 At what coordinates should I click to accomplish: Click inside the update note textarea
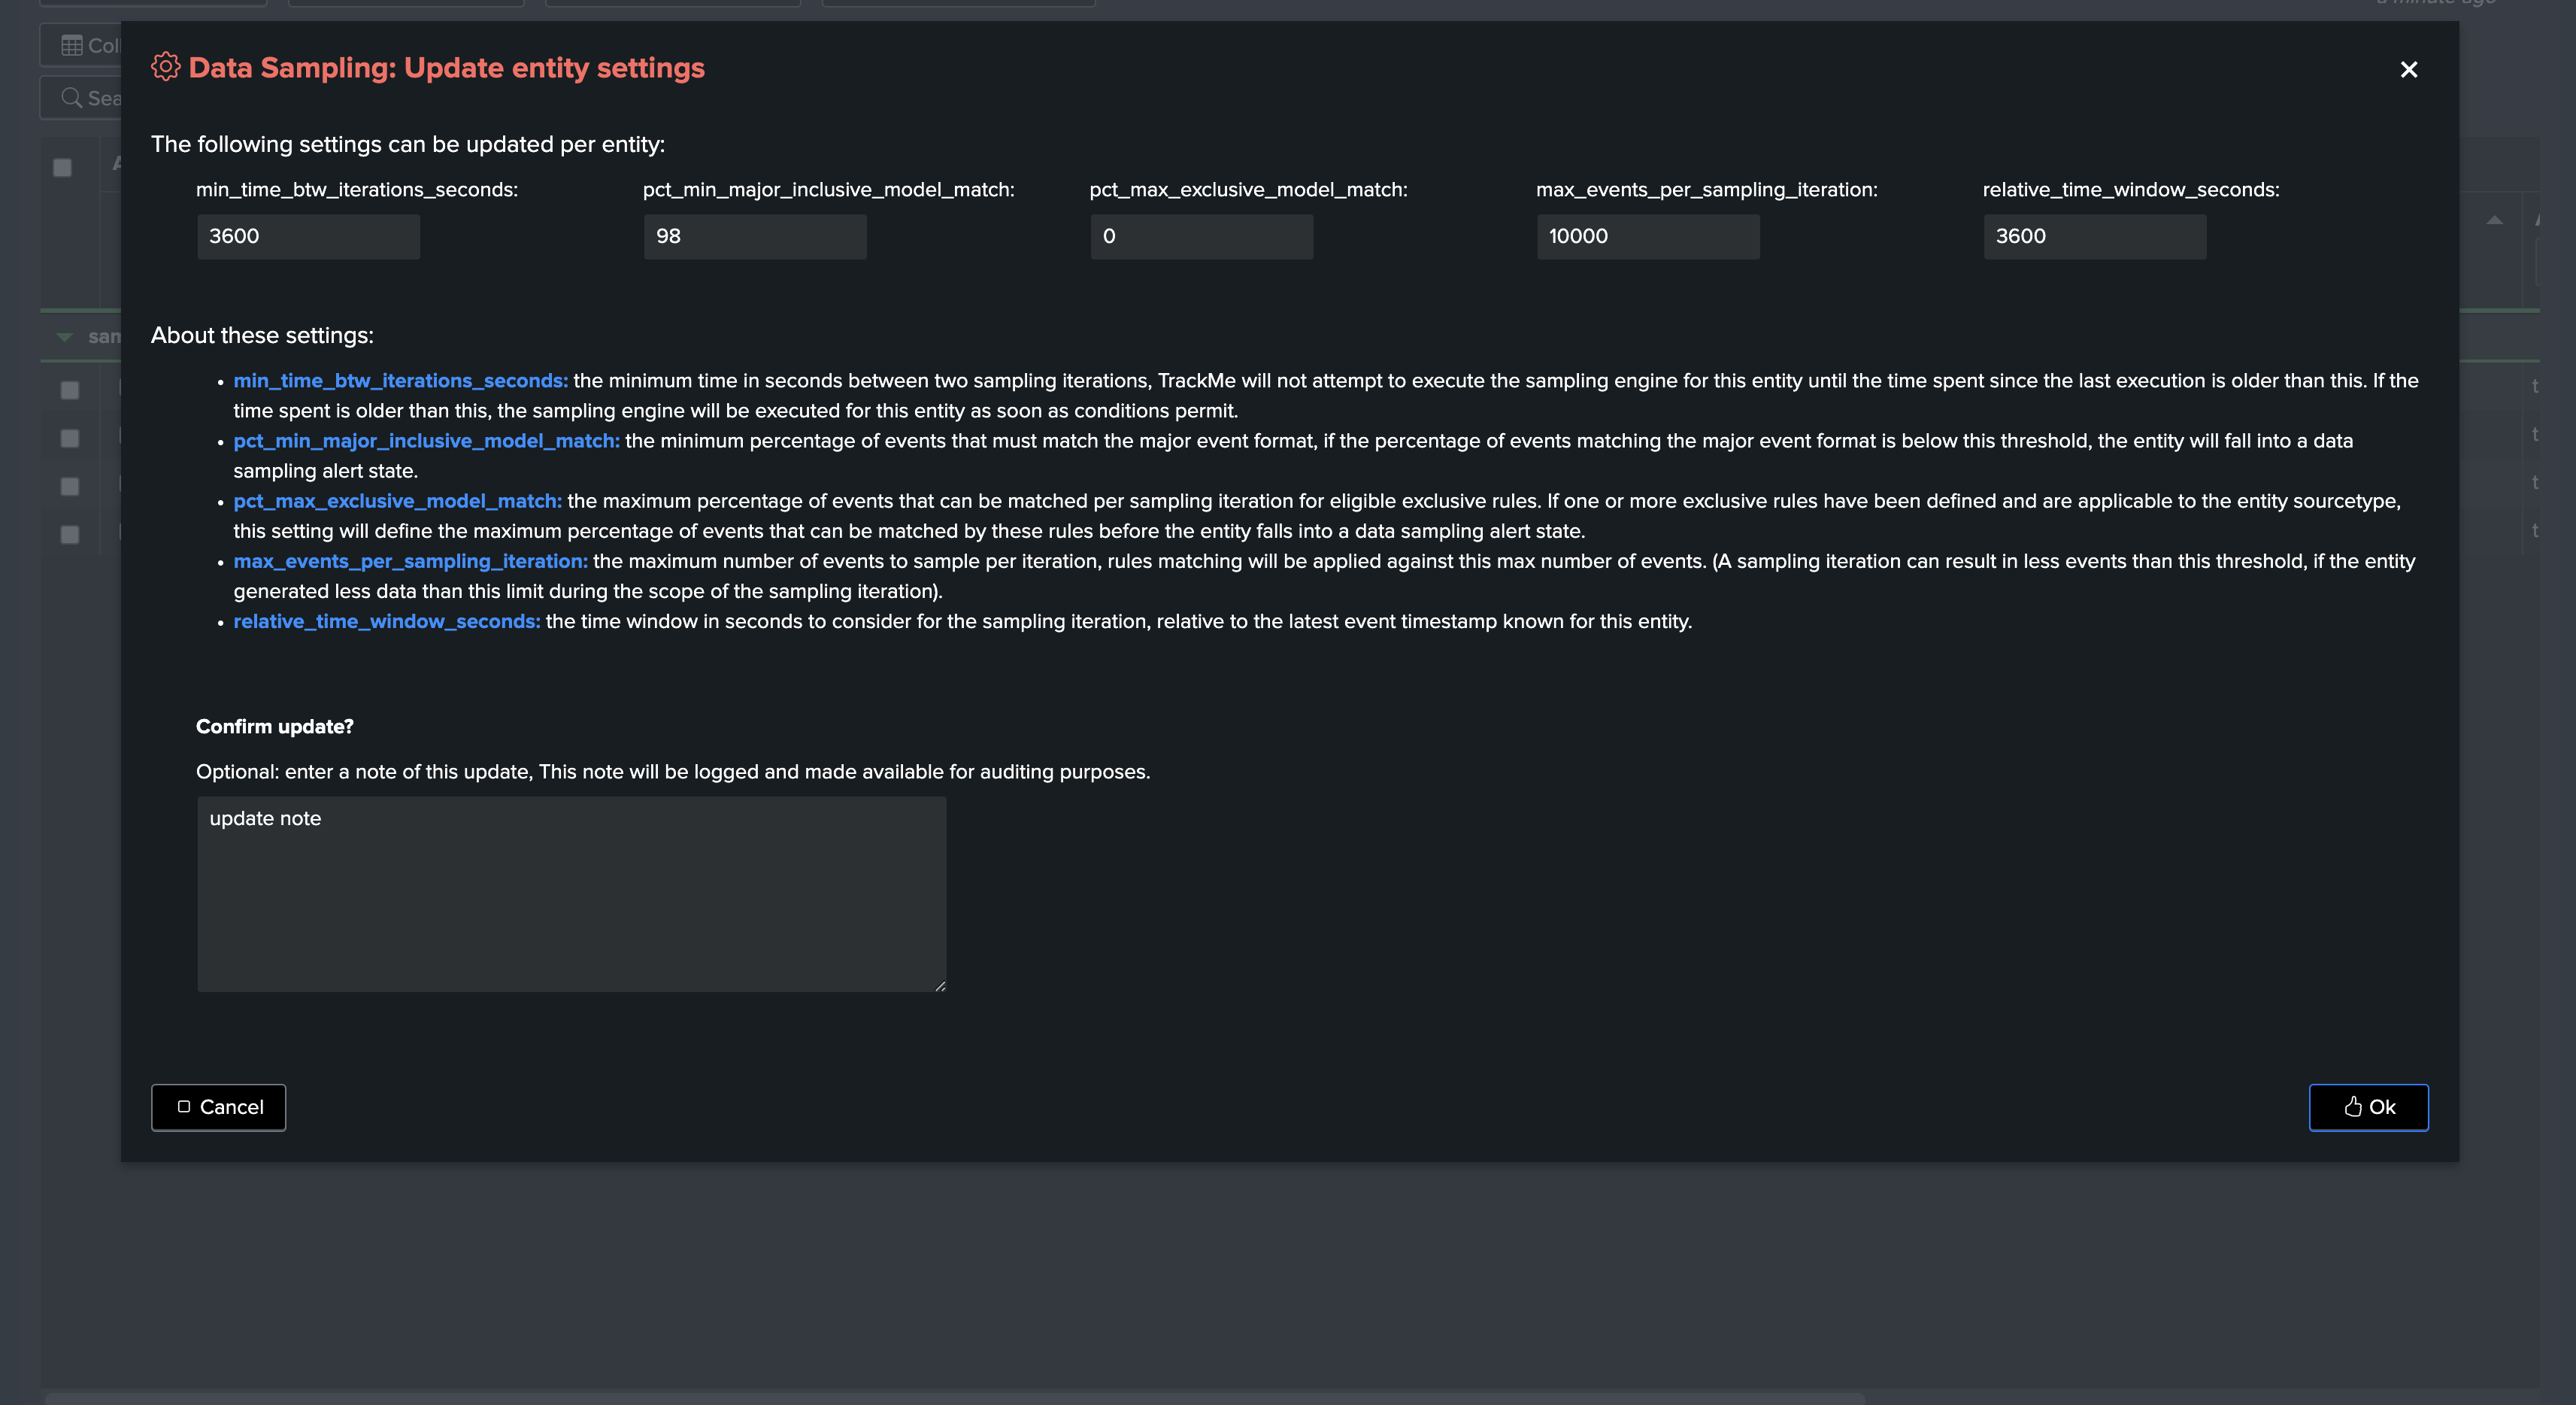coord(571,894)
